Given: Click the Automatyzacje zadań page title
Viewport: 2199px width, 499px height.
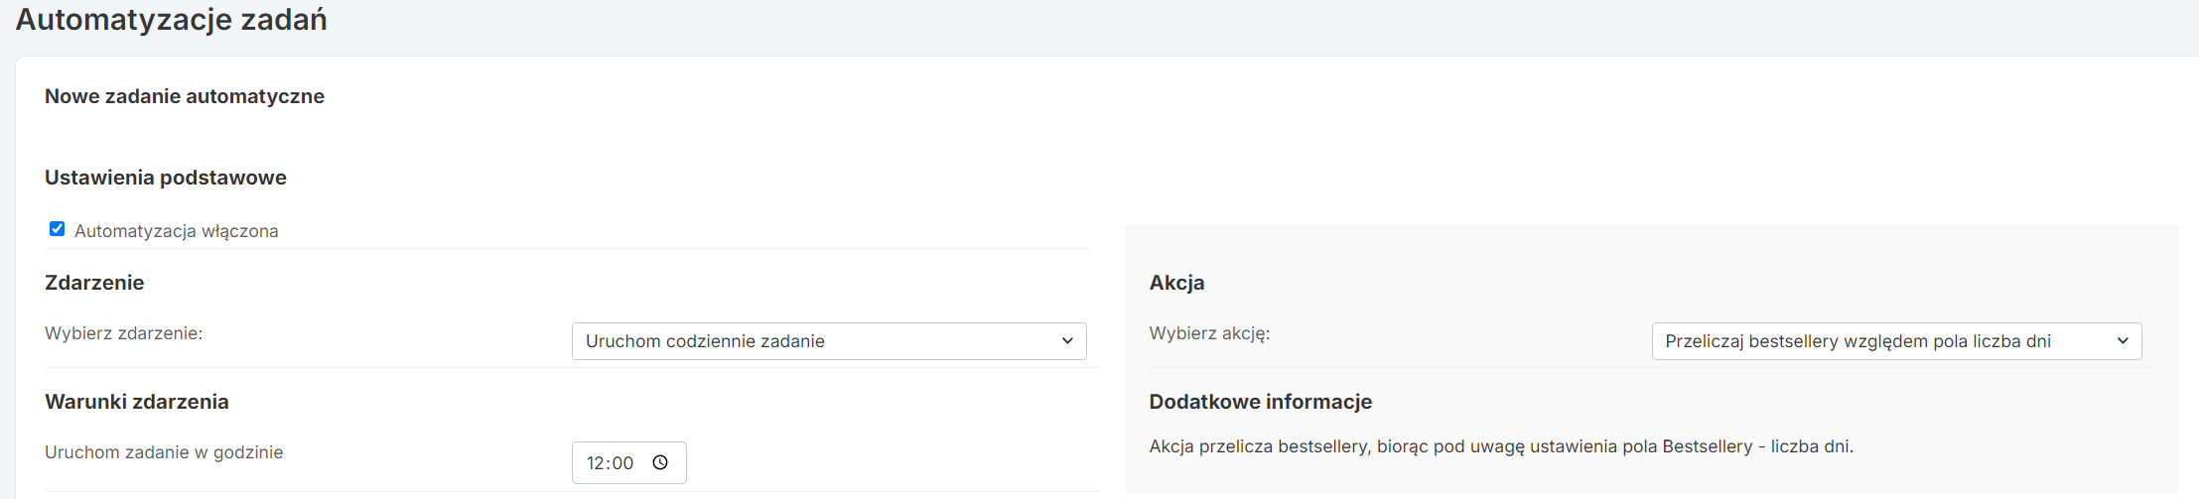Looking at the screenshot, I should pos(171,20).
